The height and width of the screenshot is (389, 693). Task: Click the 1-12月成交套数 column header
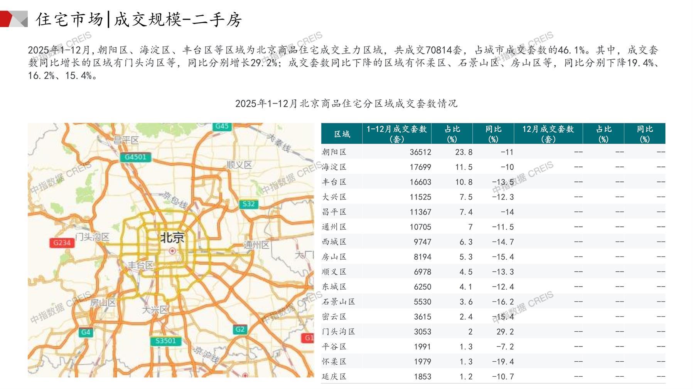click(396, 134)
